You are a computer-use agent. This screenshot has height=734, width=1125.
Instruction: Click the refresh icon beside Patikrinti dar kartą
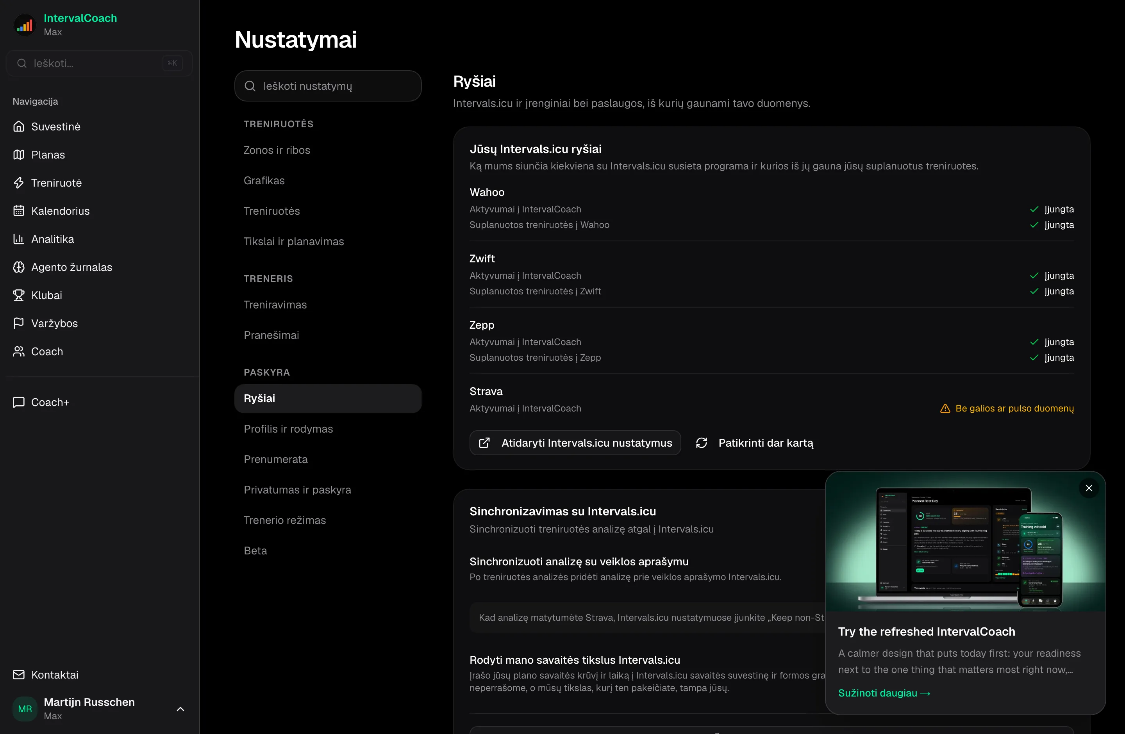tap(702, 443)
